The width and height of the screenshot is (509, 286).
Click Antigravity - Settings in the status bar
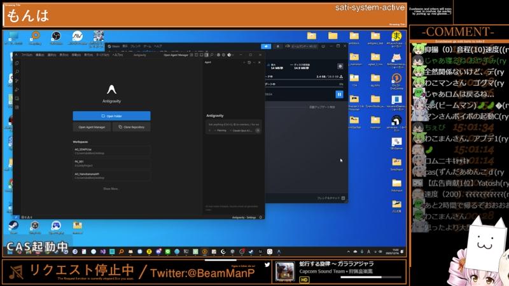[x=244, y=217]
